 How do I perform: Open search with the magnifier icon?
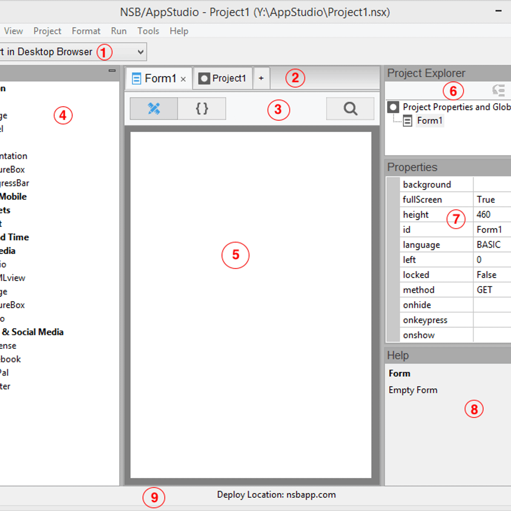pyautogui.click(x=350, y=109)
